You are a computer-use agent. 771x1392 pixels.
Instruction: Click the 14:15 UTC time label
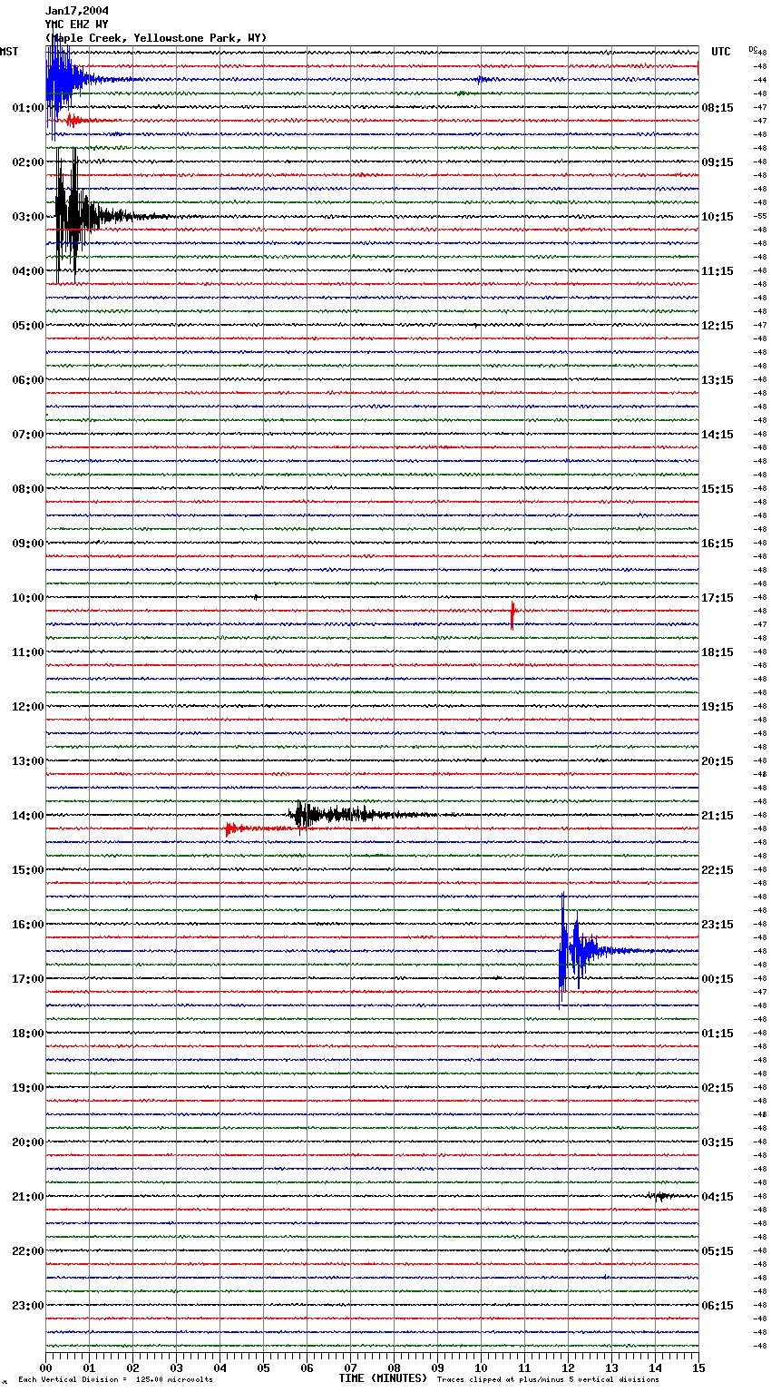tap(717, 434)
